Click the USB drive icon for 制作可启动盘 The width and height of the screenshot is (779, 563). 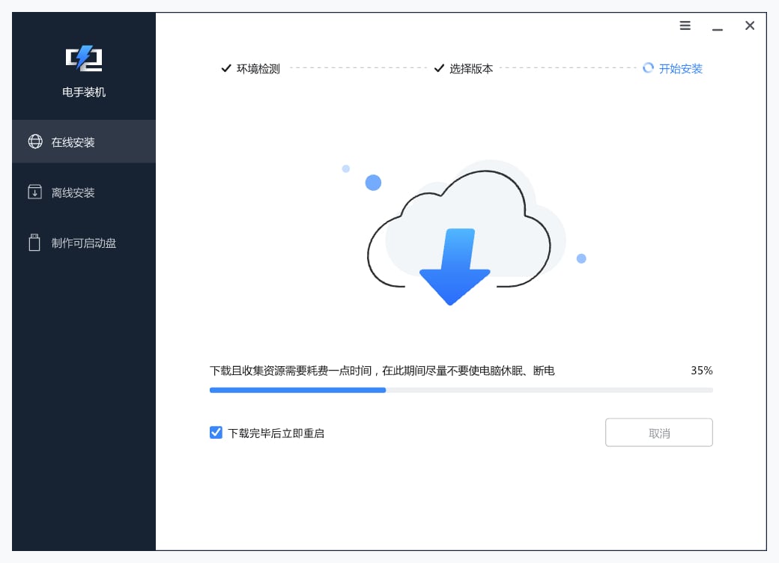pos(34,243)
